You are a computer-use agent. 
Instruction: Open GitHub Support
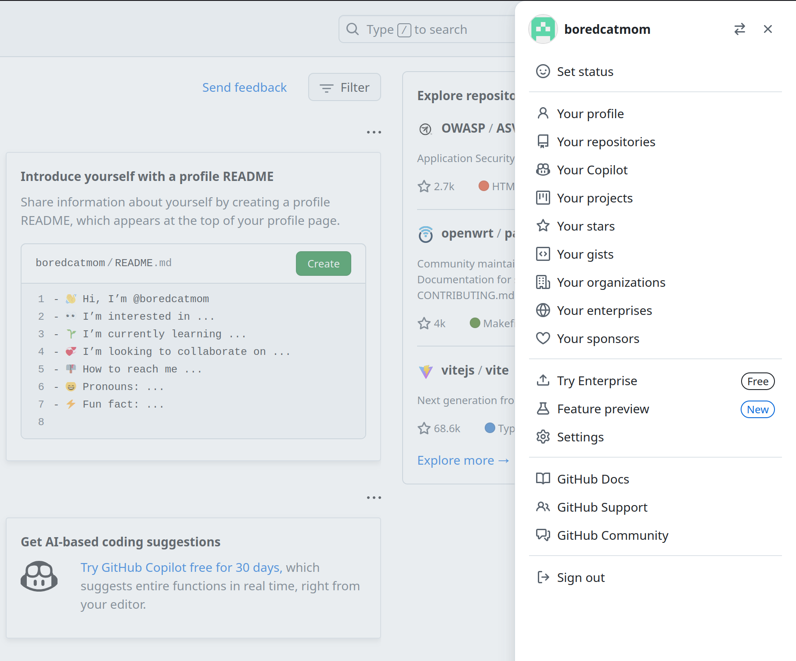pos(656,507)
